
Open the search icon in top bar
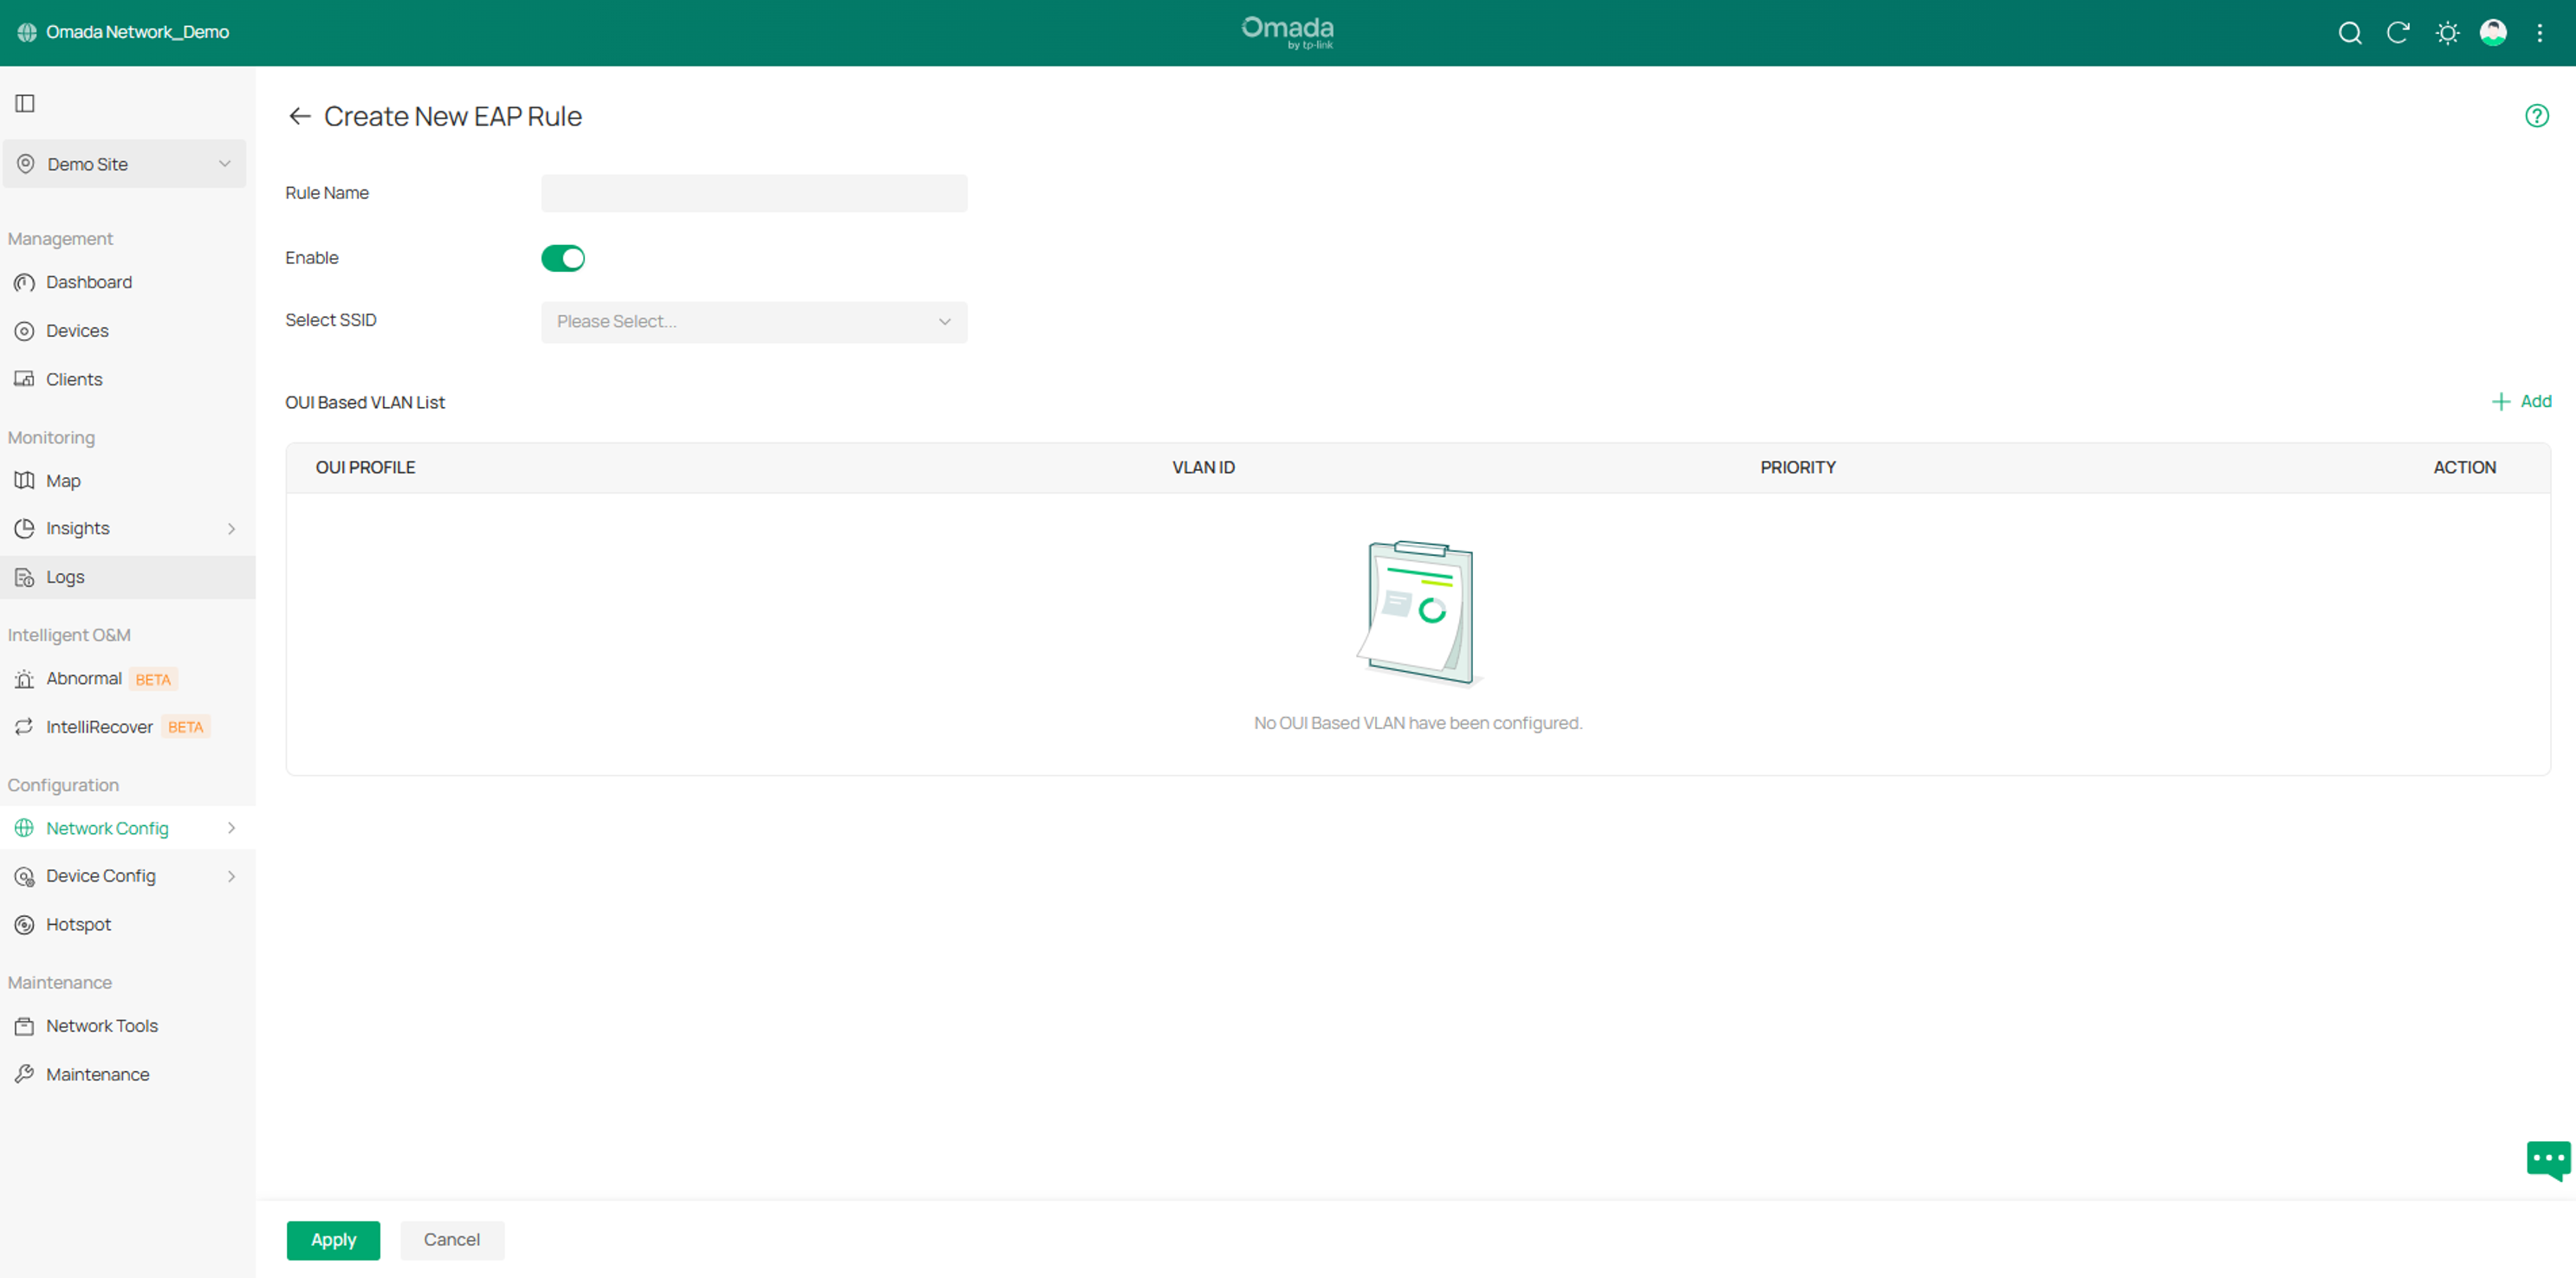[2350, 33]
